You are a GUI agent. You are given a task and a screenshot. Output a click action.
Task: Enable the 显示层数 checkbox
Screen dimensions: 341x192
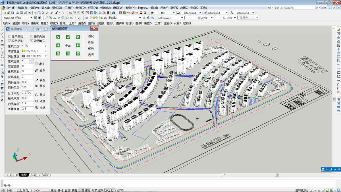tap(10, 37)
